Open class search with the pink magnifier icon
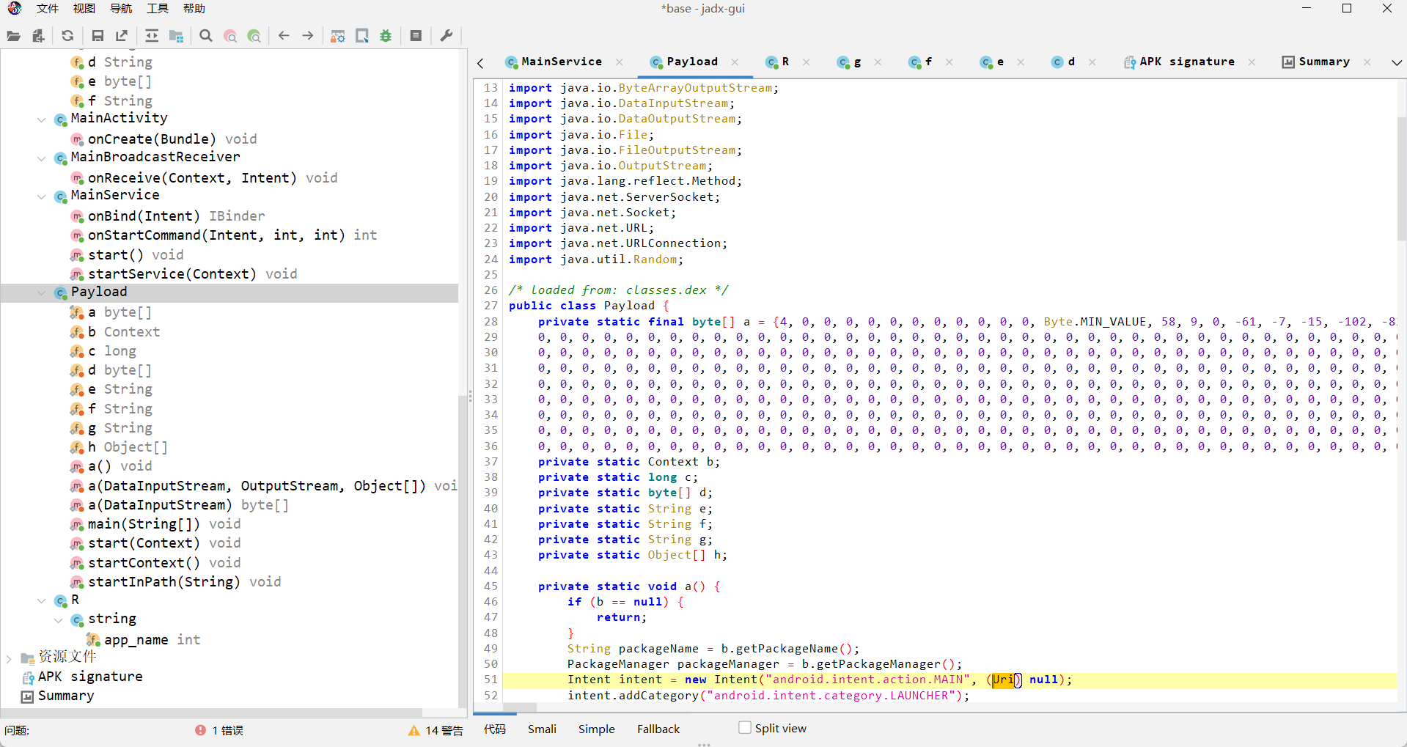This screenshot has height=747, width=1407. coord(230,36)
